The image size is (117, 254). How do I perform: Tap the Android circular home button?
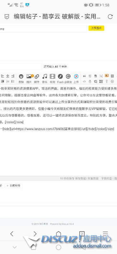pos(58,247)
